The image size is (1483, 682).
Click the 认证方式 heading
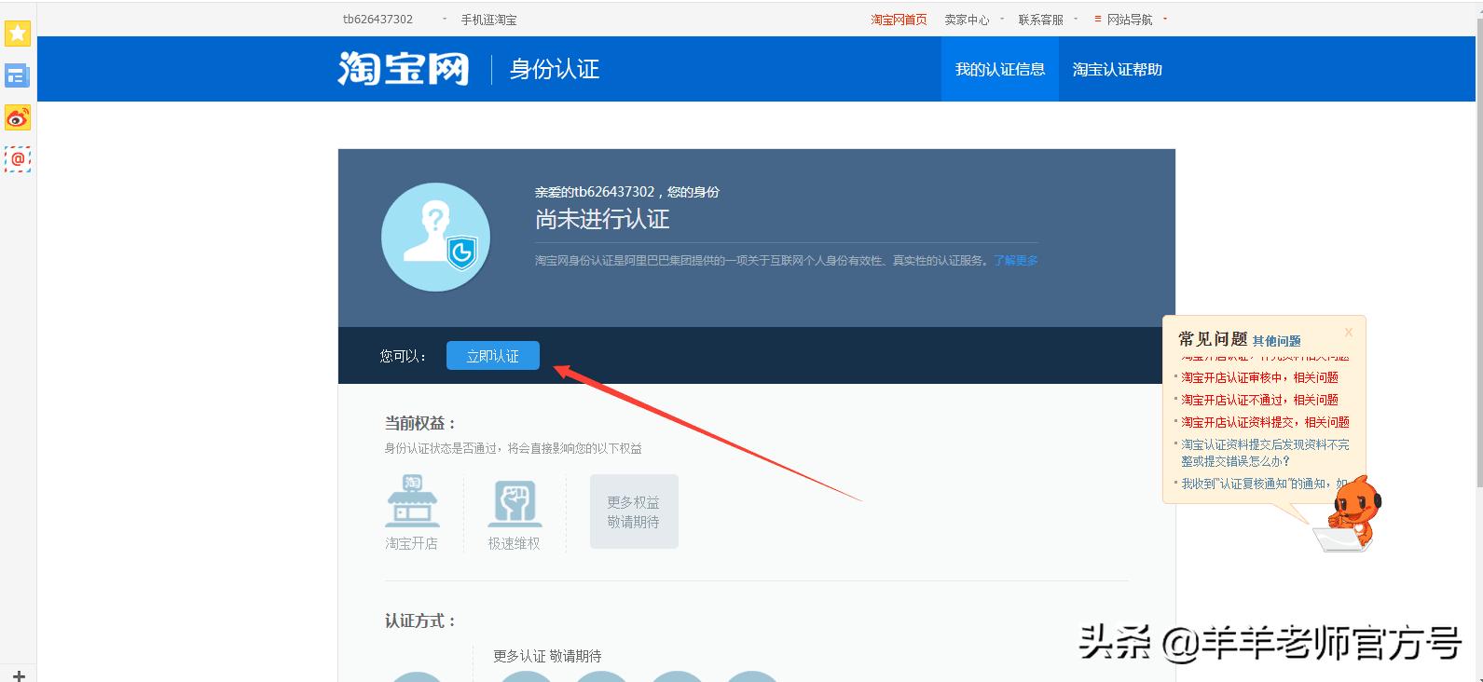click(x=420, y=621)
